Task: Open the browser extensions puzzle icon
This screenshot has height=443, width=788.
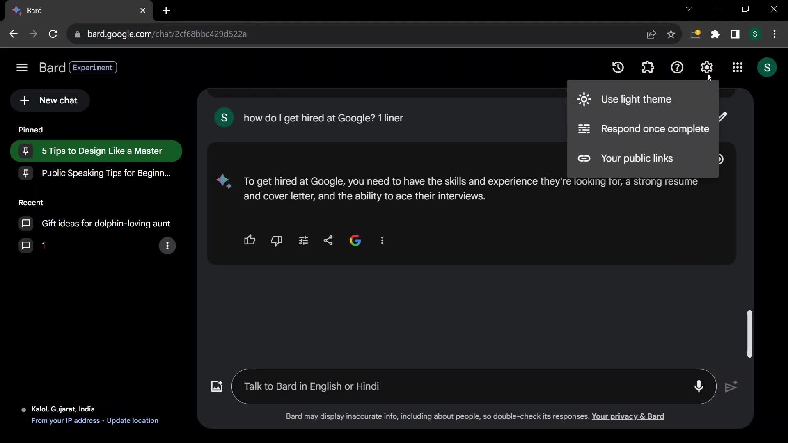Action: point(715,34)
